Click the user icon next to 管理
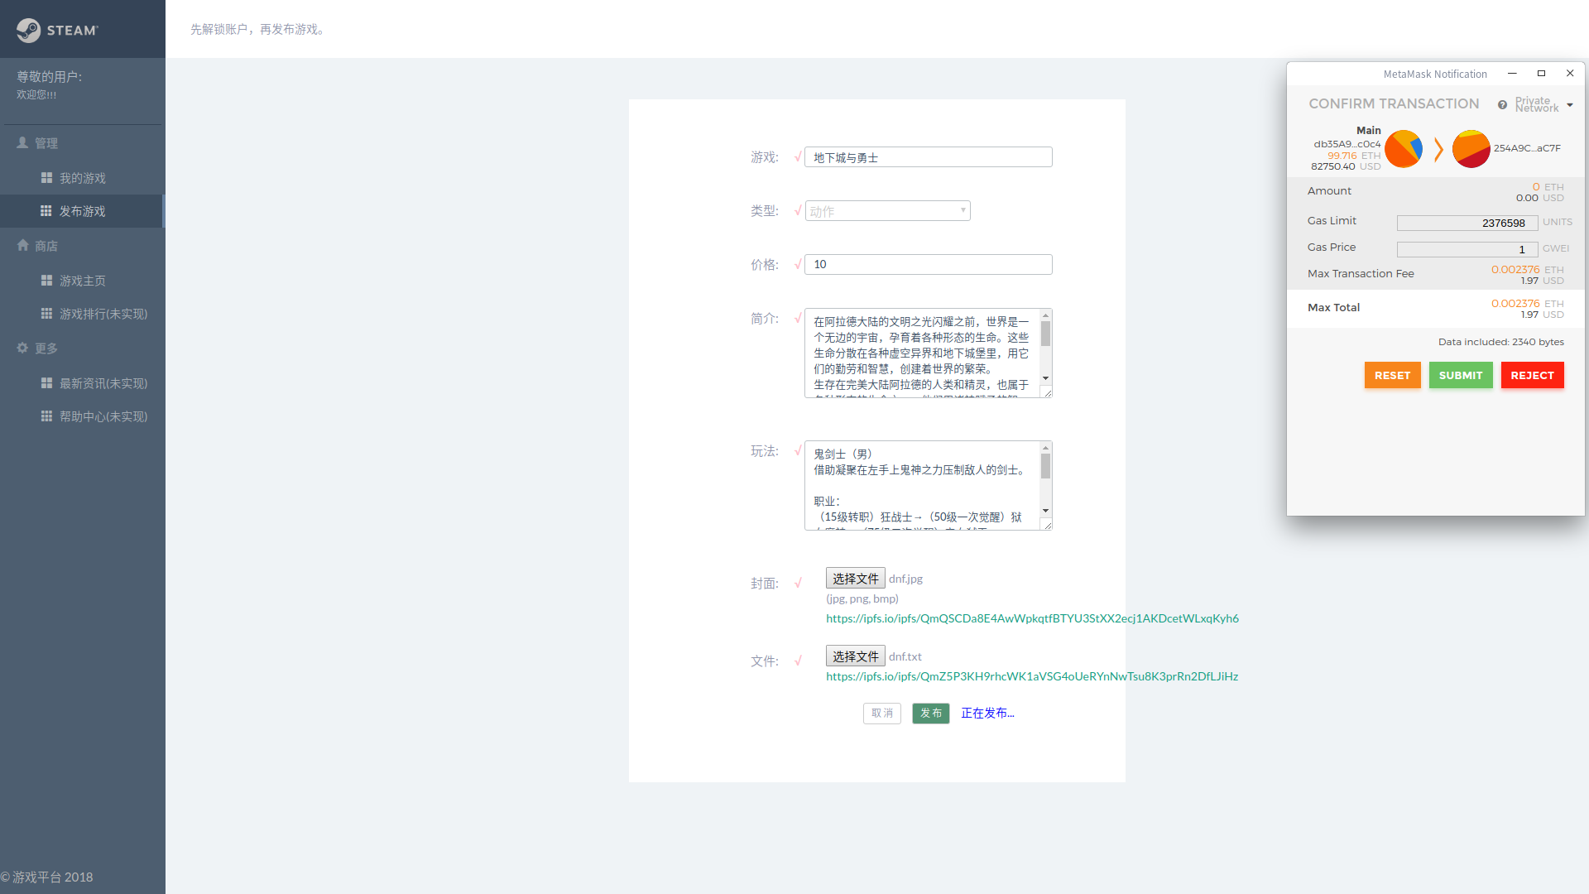The image size is (1589, 894). click(22, 142)
